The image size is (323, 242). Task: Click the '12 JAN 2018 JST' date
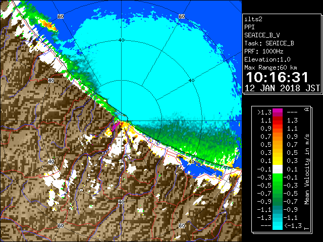click(x=282, y=88)
